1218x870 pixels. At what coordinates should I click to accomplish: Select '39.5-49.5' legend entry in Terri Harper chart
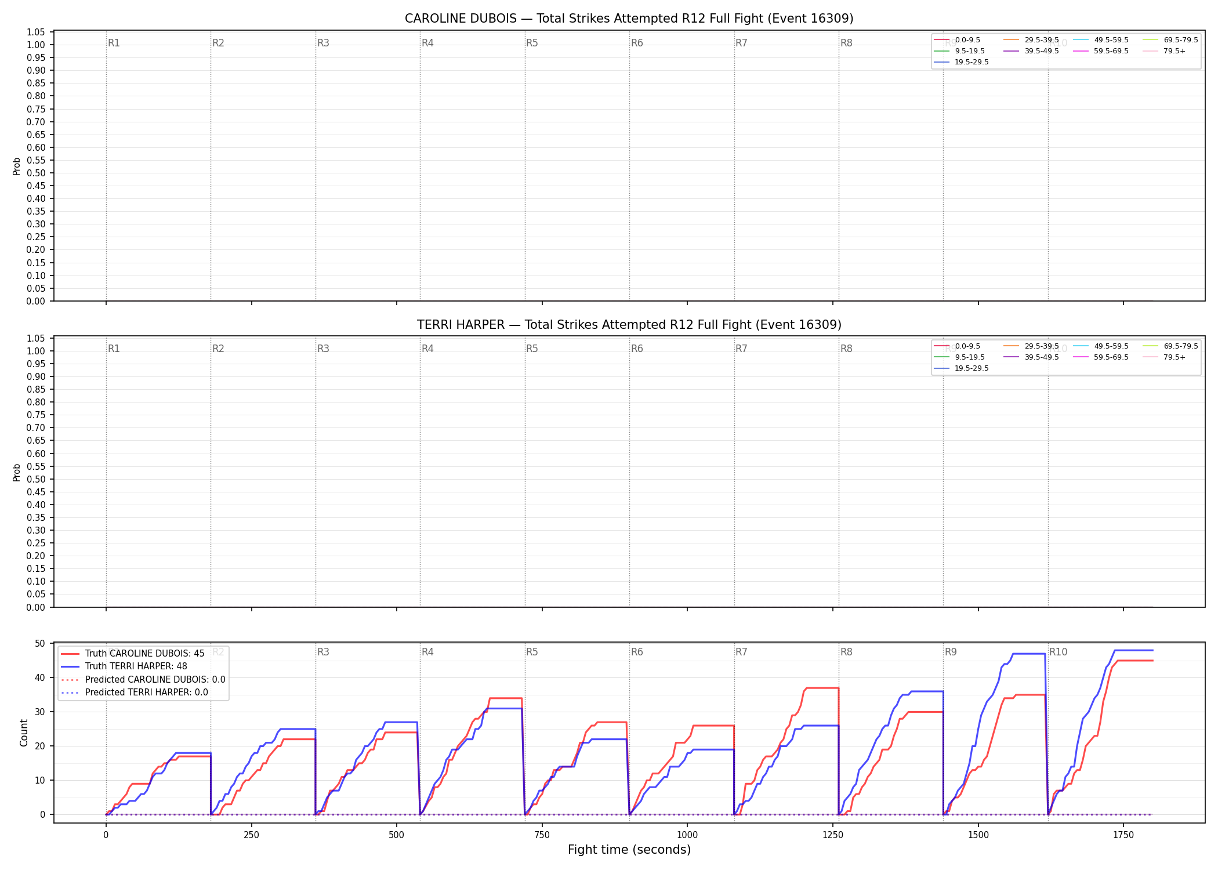pyautogui.click(x=1031, y=357)
